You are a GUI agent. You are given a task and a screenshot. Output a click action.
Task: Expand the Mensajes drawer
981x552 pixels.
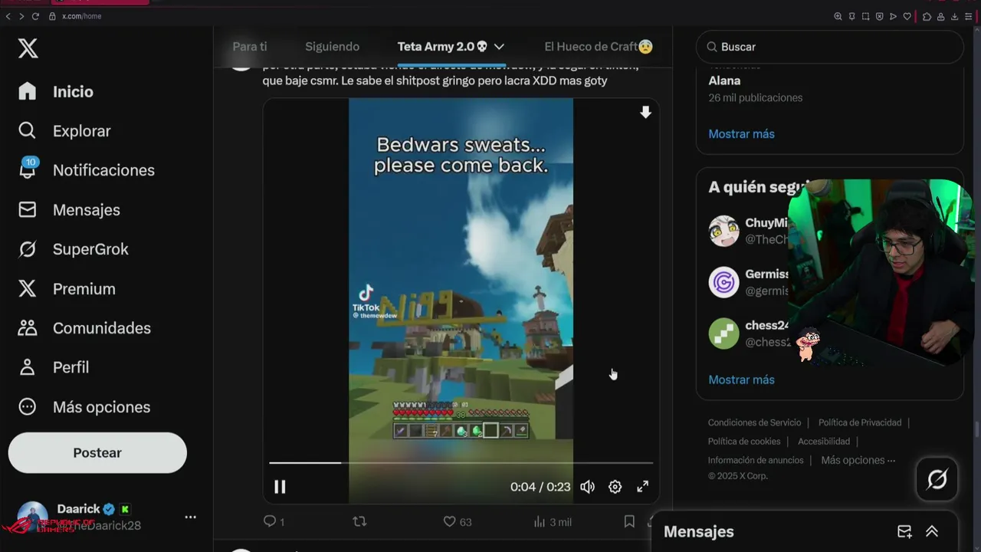click(932, 531)
